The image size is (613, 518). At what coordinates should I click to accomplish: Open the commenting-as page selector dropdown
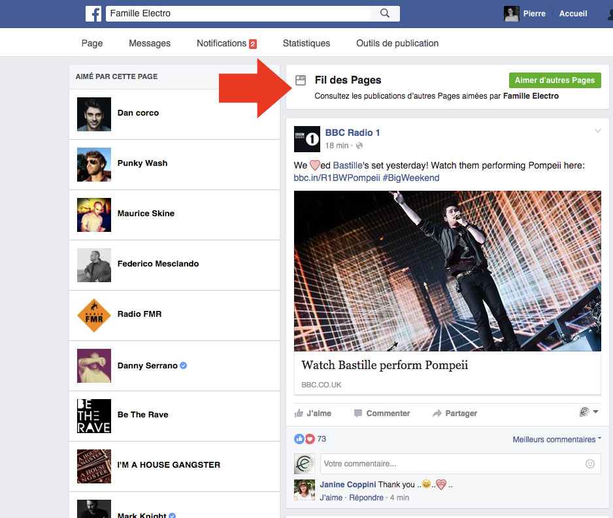point(589,412)
